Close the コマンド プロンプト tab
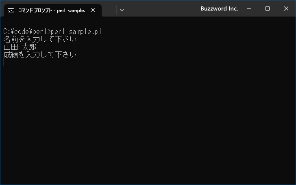The image size is (296, 185). click(93, 10)
